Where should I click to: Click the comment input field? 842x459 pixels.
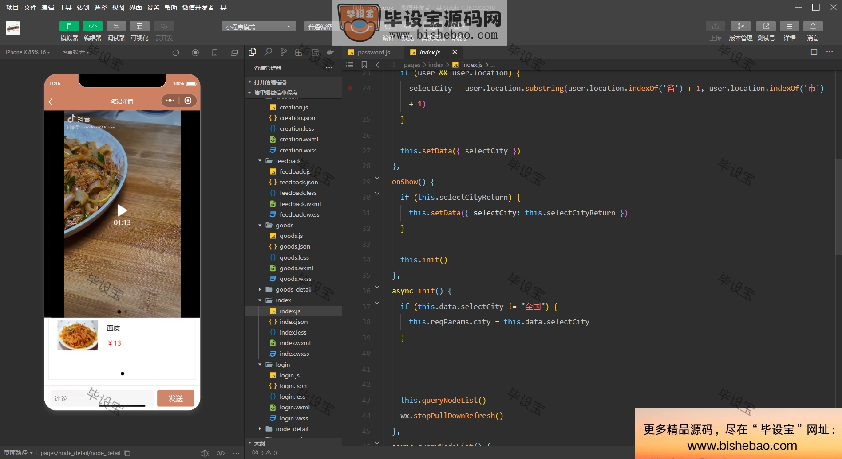coord(102,398)
